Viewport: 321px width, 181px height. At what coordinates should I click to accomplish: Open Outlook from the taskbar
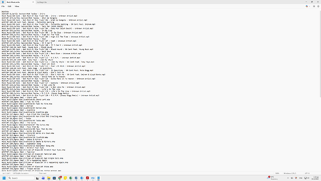point(82,178)
